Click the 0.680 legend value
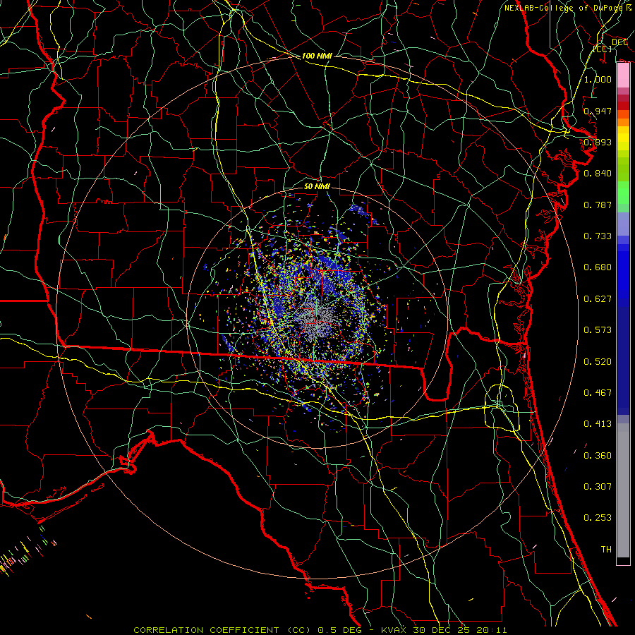The height and width of the screenshot is (635, 635). [598, 267]
